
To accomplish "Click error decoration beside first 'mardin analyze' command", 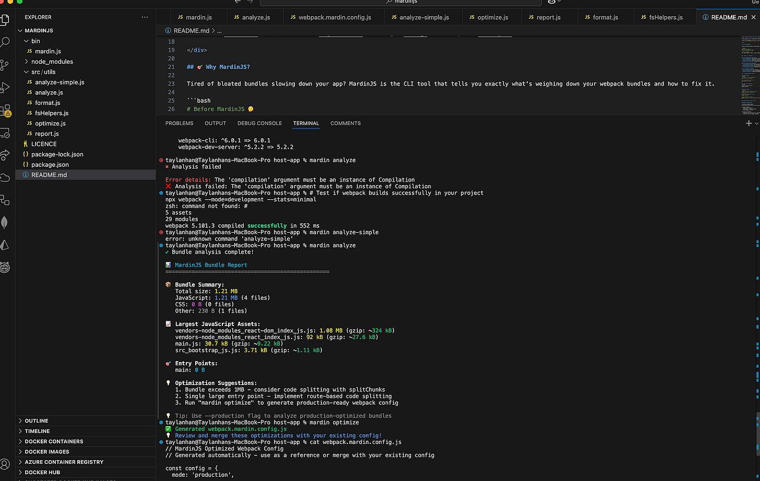I will tap(161, 160).
